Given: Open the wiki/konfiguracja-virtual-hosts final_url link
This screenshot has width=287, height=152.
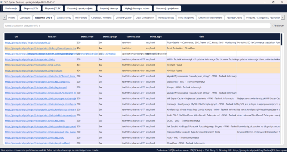Looking at the screenshot, I should pyautogui.click(x=52, y=110).
